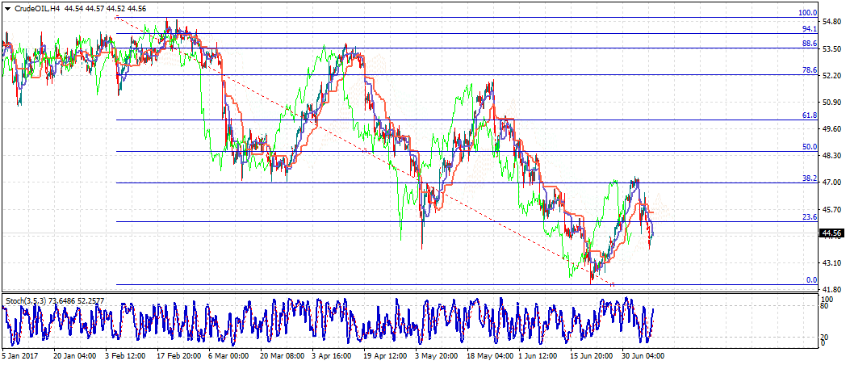Select the 0.0 Fibonacci level label
The image size is (850, 365).
811,280
